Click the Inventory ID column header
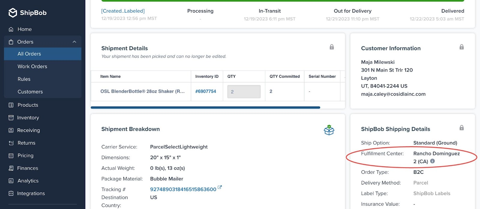Screen dimensions: 480x209 point(207,77)
